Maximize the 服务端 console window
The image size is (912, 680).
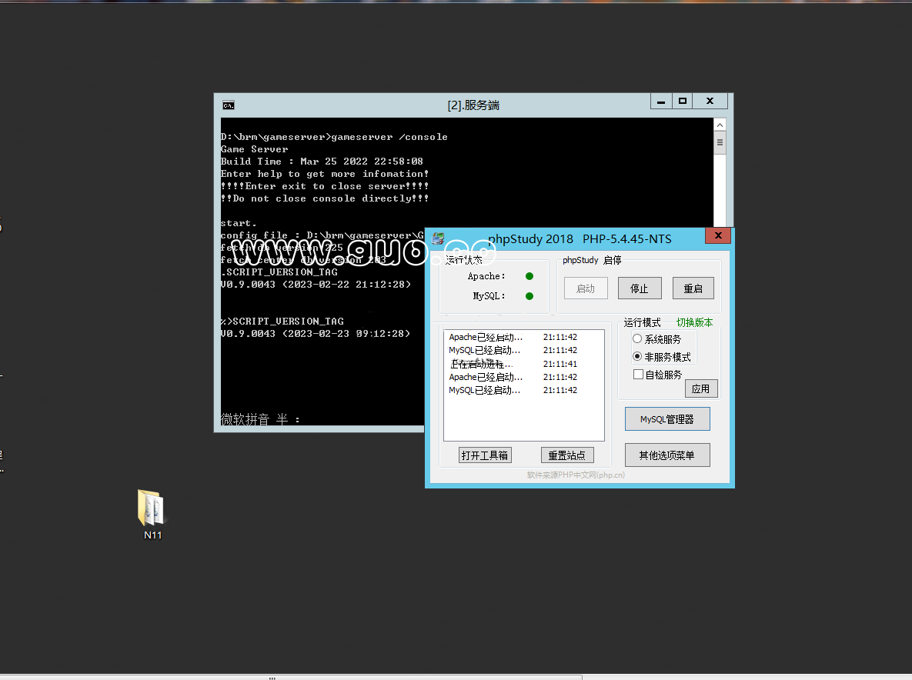[682, 101]
